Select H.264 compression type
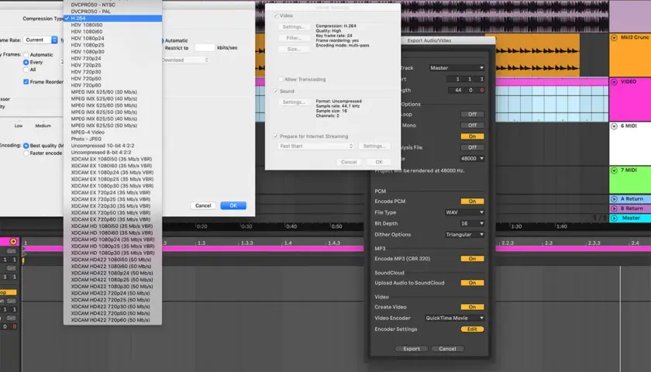 coord(112,19)
